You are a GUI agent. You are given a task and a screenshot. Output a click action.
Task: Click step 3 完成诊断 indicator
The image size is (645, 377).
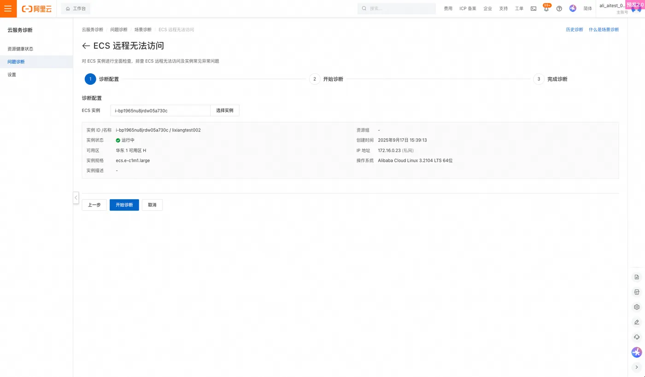pyautogui.click(x=551, y=79)
